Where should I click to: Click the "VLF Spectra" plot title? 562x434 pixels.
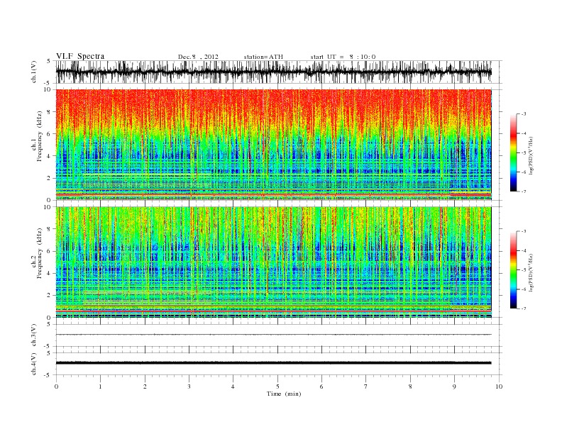point(80,56)
